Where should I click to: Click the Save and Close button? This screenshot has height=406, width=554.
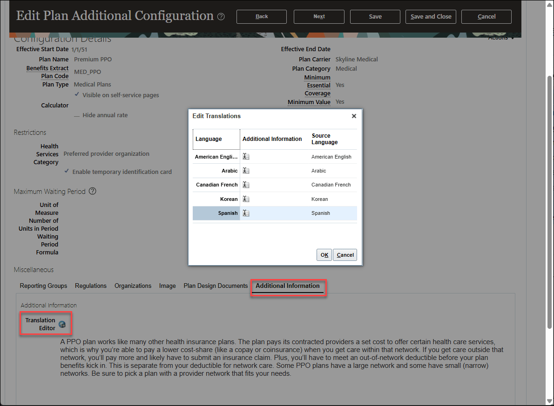coord(431,16)
